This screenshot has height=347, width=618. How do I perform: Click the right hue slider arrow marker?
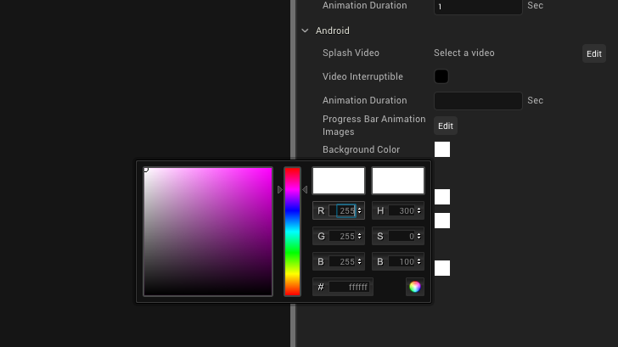click(x=305, y=190)
